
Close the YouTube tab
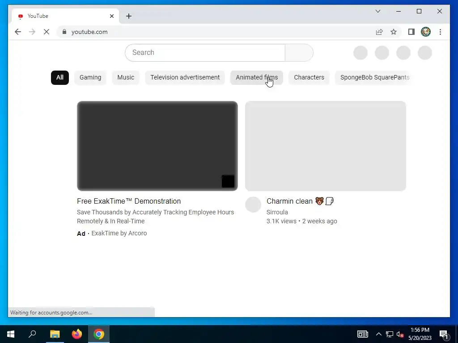tap(111, 16)
